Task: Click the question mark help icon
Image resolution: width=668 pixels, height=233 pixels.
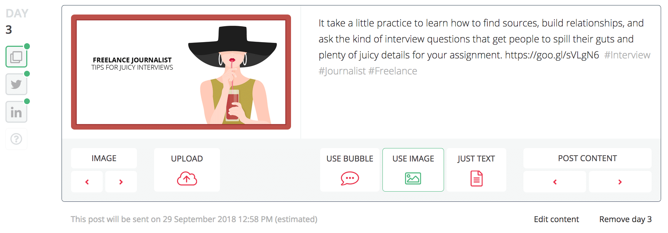Action: (16, 139)
